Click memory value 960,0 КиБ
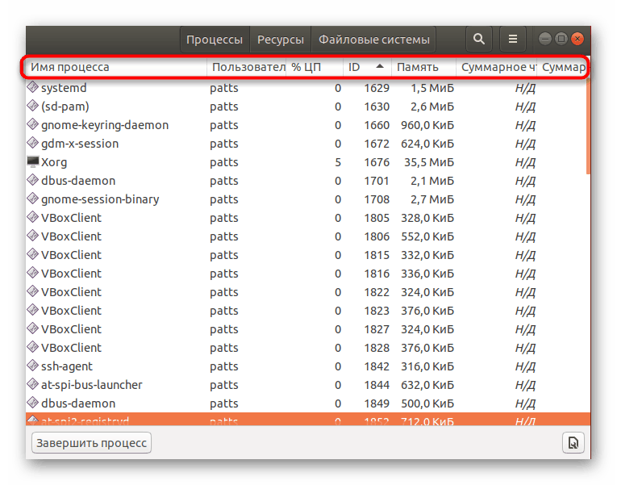Image resolution: width=617 pixels, height=485 pixels. [x=427, y=125]
